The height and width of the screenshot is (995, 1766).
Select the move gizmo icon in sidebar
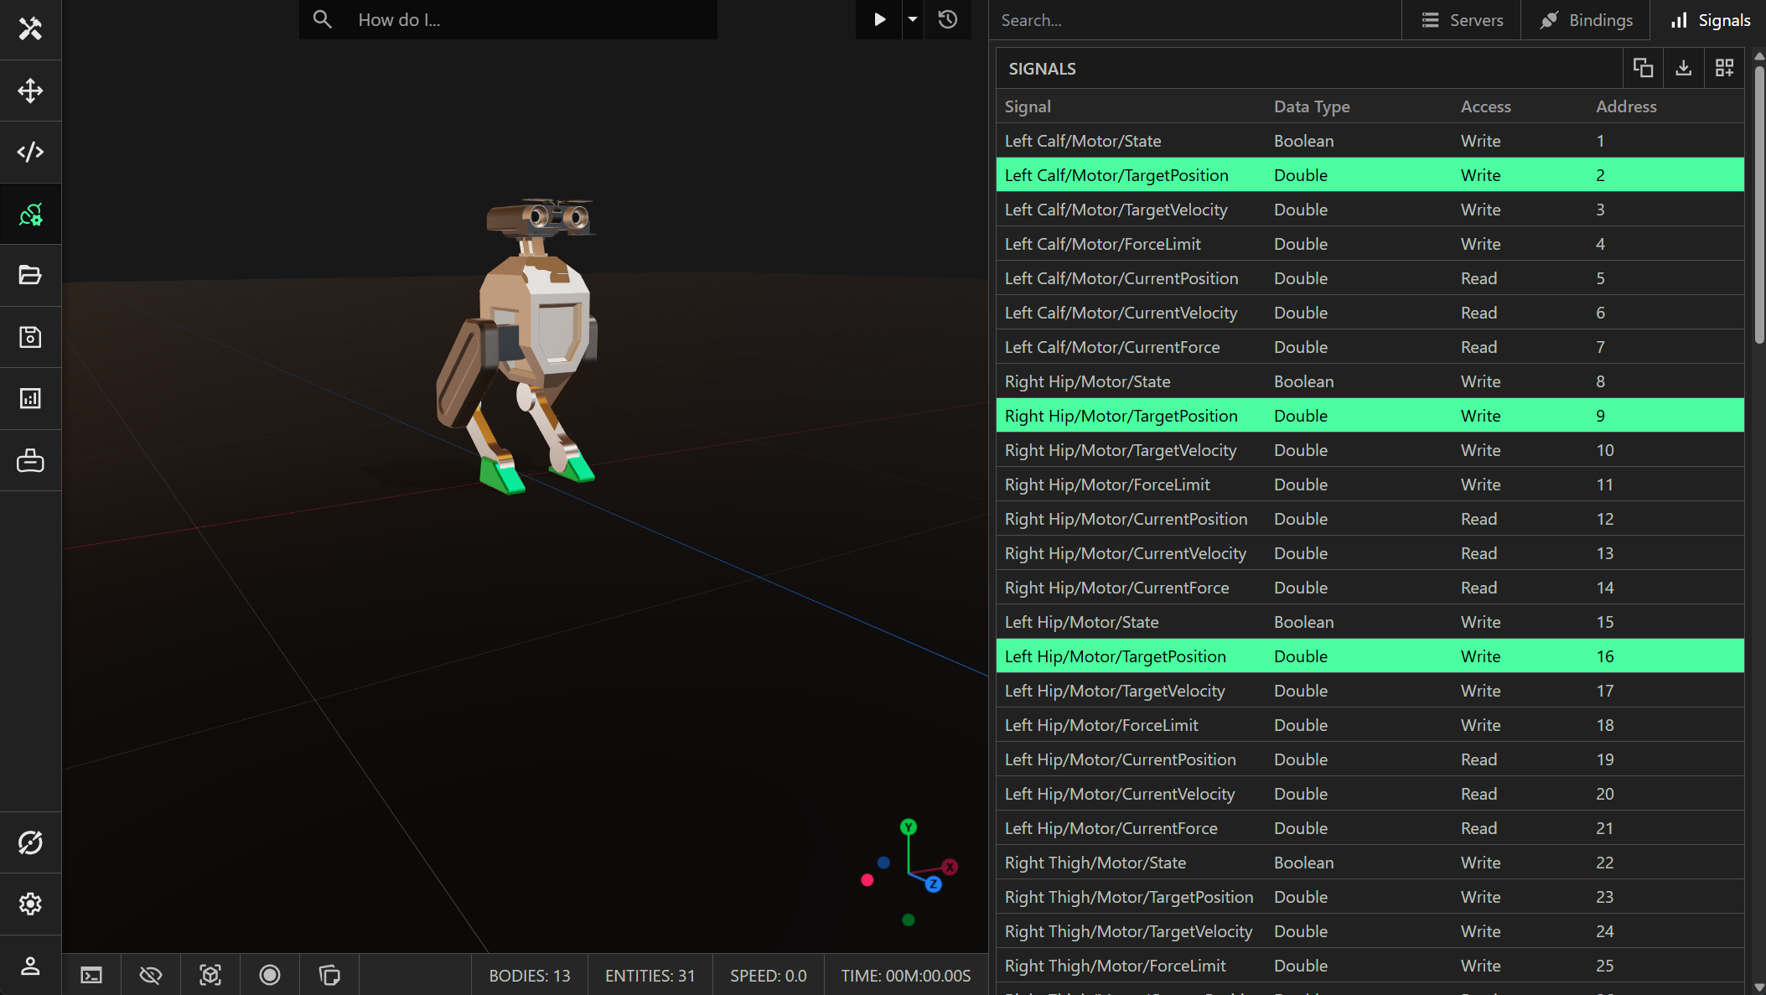[30, 91]
